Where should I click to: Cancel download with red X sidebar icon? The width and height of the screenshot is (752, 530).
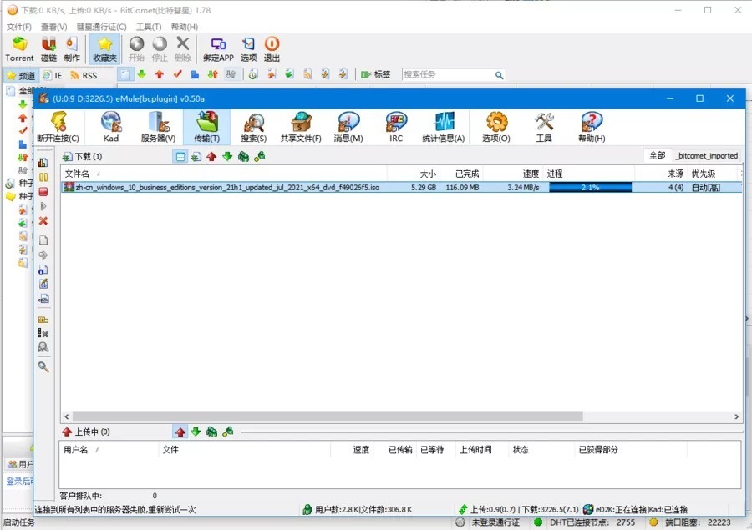pos(43,221)
